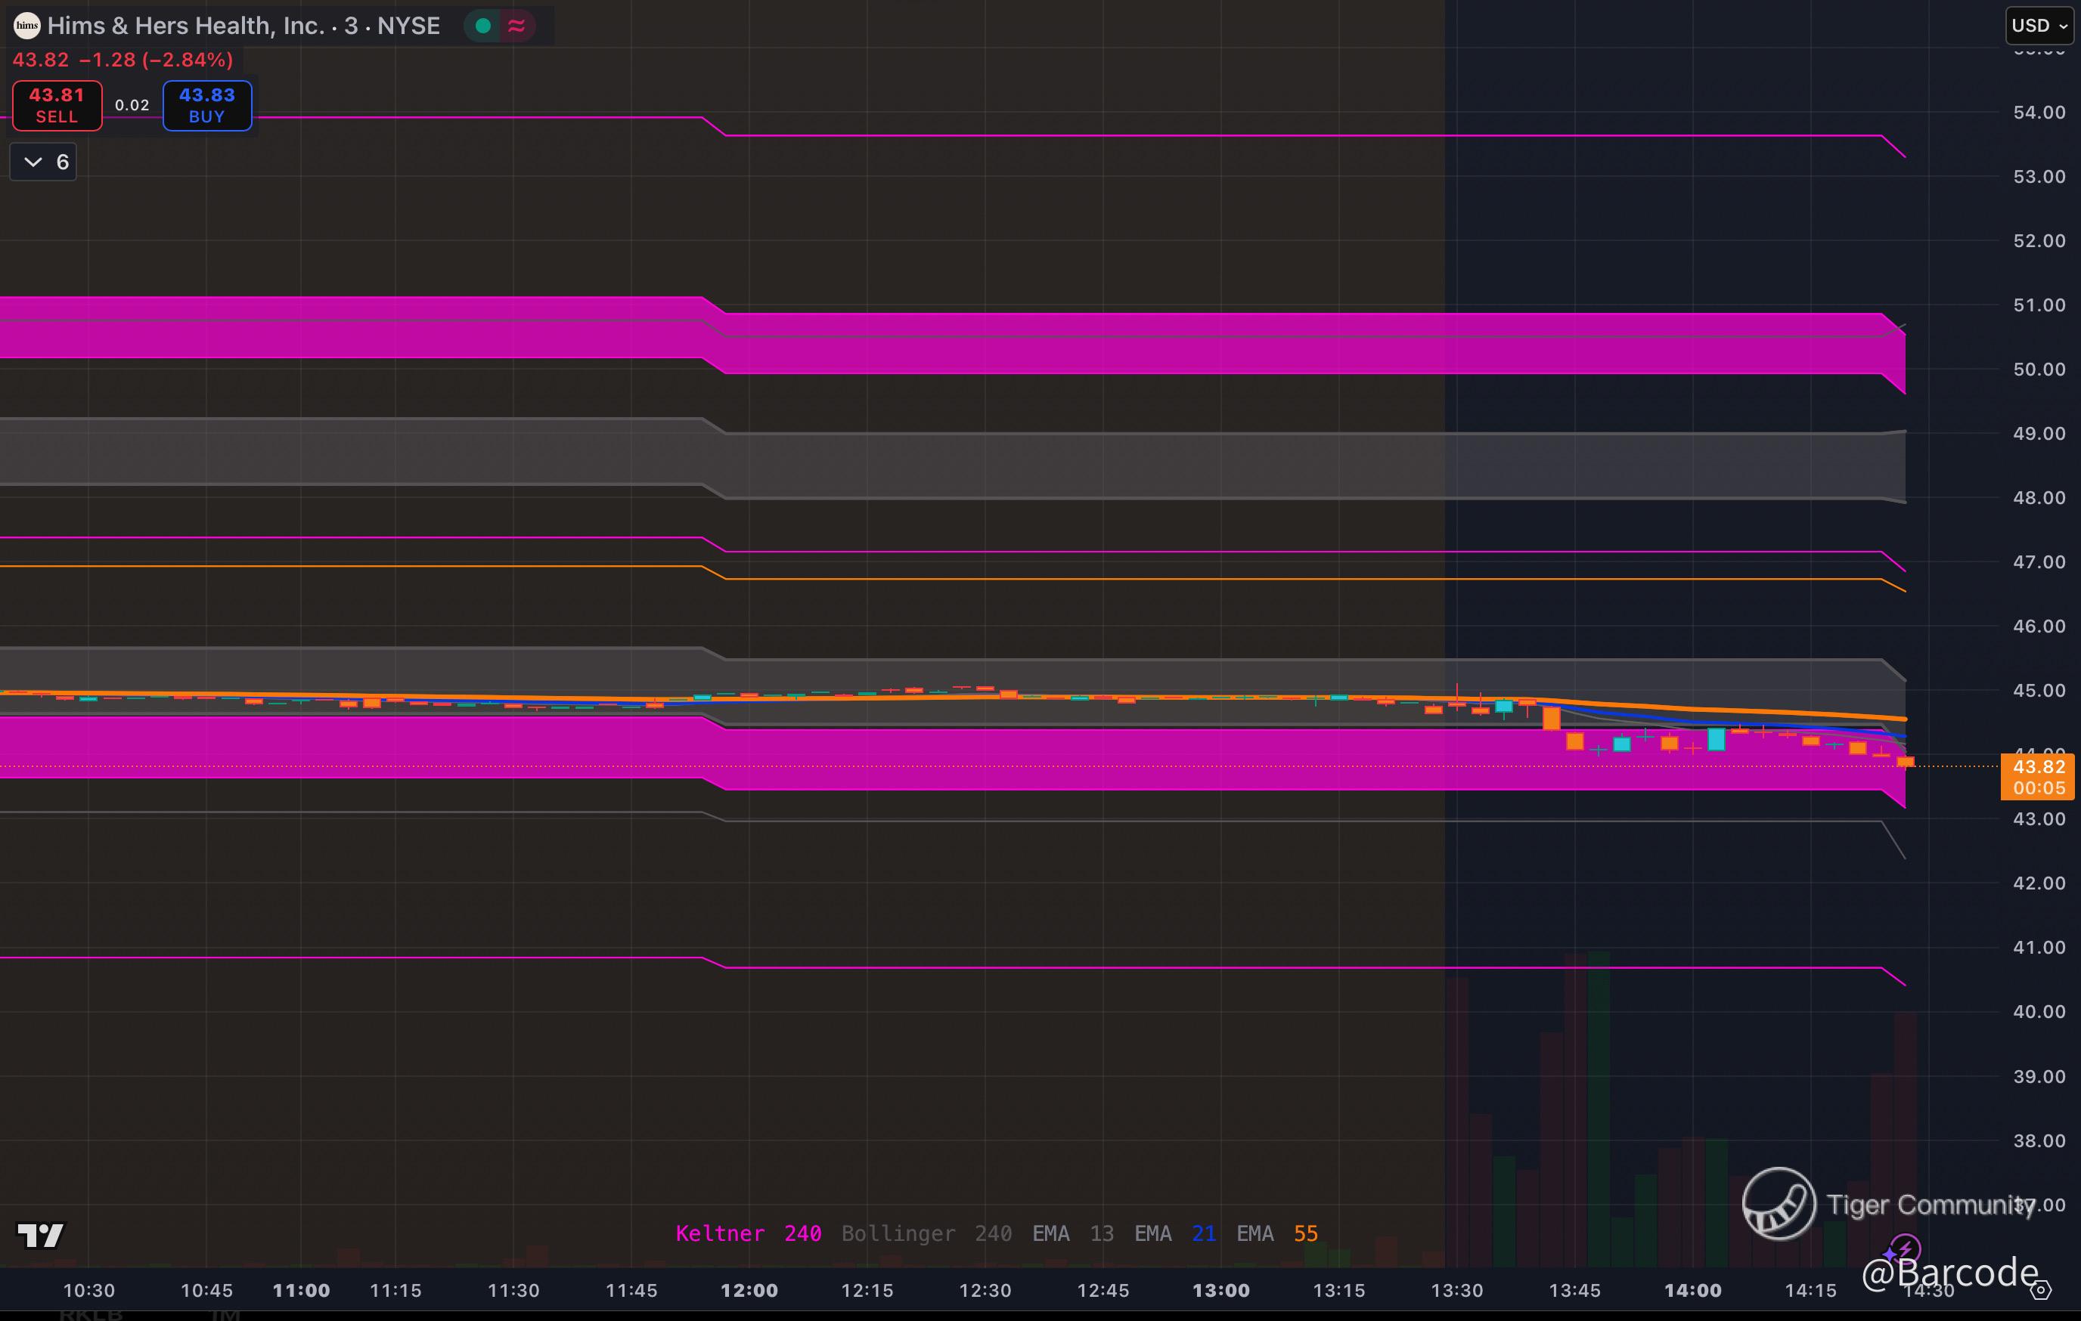Image resolution: width=2081 pixels, height=1321 pixels.
Task: Open the USD currency dropdown
Action: pyautogui.click(x=2039, y=26)
